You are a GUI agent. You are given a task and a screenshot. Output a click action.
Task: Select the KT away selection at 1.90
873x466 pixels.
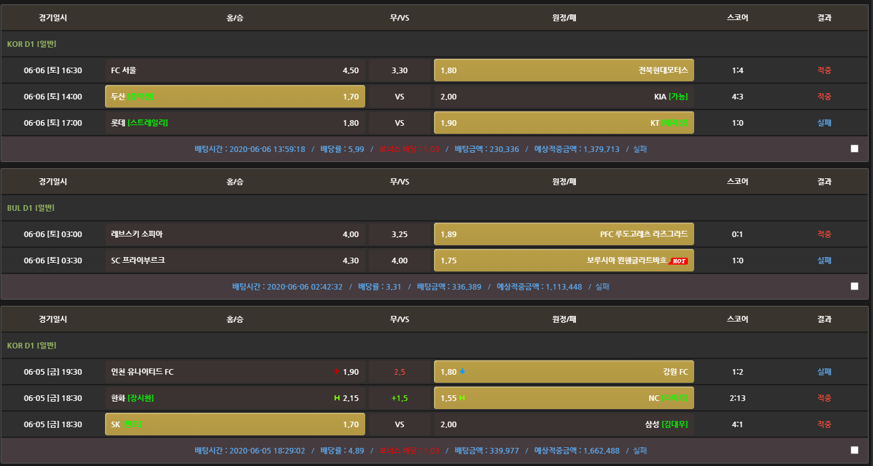point(563,123)
